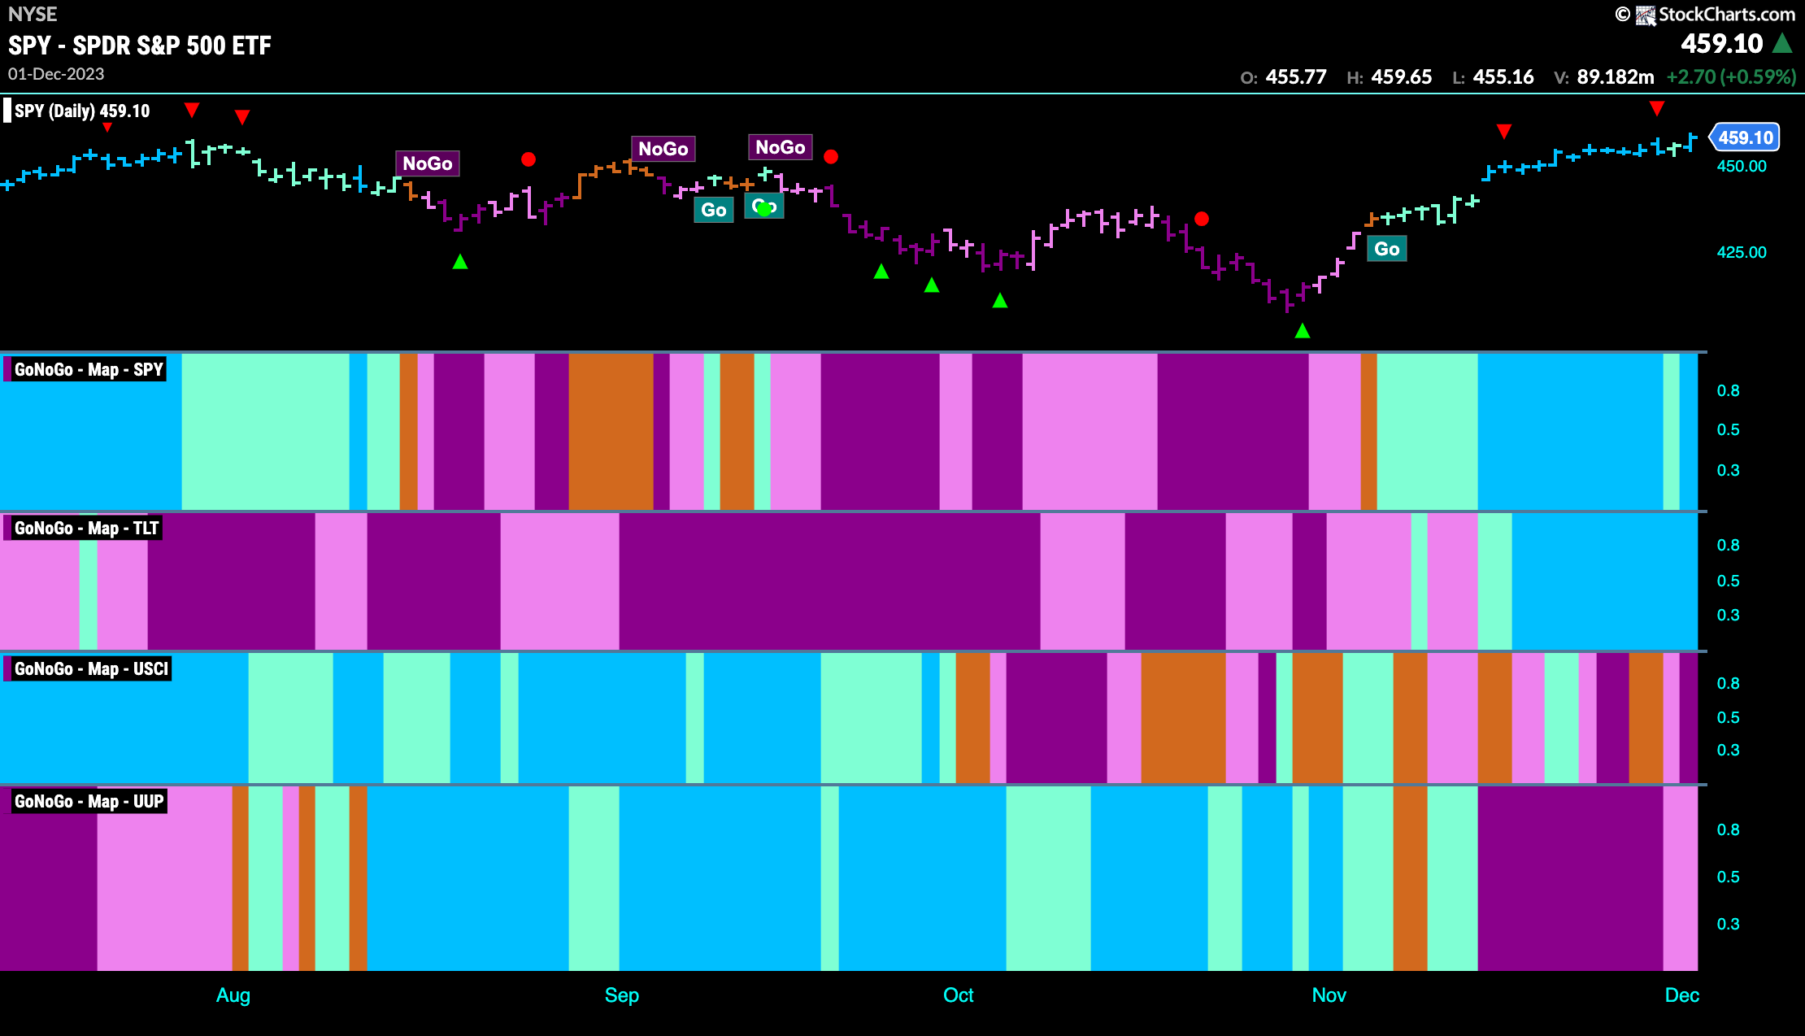Click the Sep month label on time axis
The image size is (1805, 1036).
(x=622, y=995)
